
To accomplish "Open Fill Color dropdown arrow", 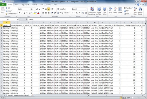I will click(x=36, y=13).
